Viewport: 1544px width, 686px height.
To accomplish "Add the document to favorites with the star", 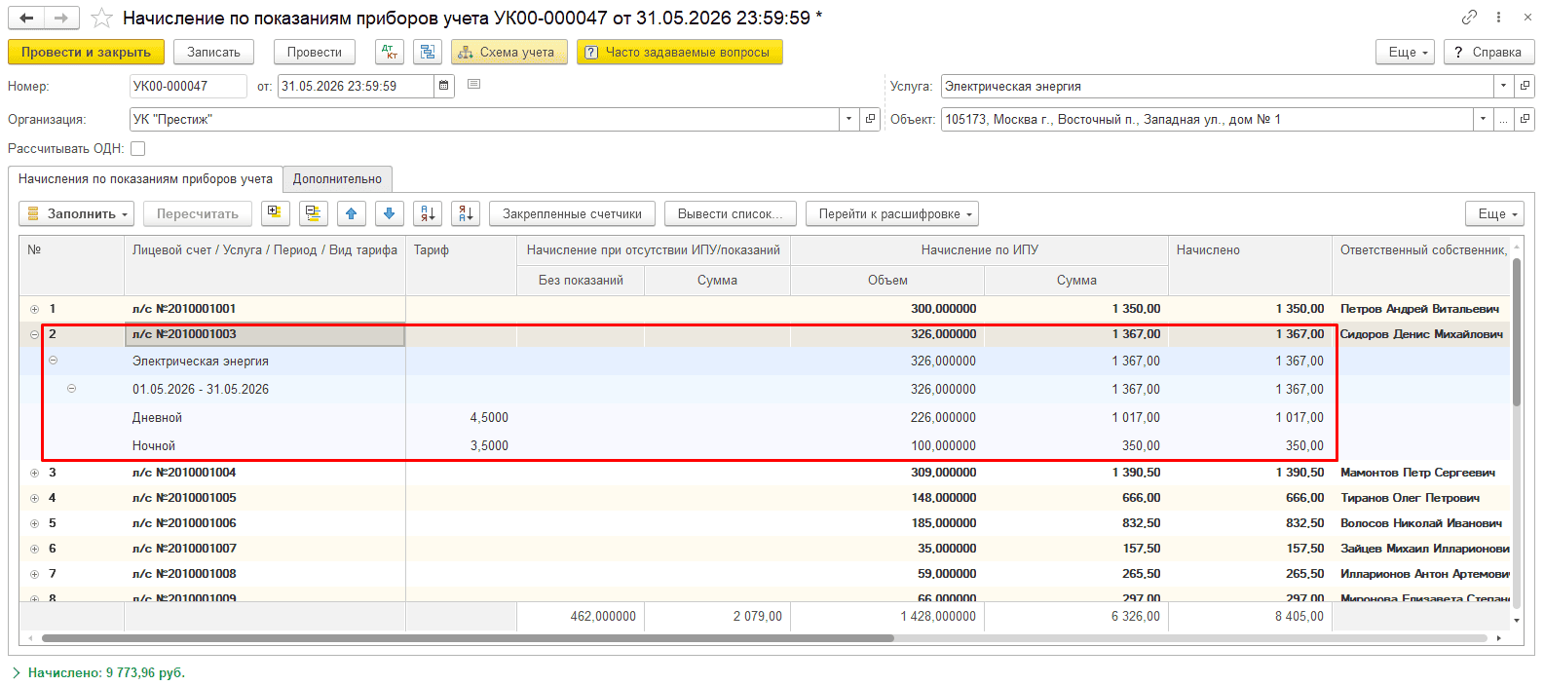I will coord(101,19).
